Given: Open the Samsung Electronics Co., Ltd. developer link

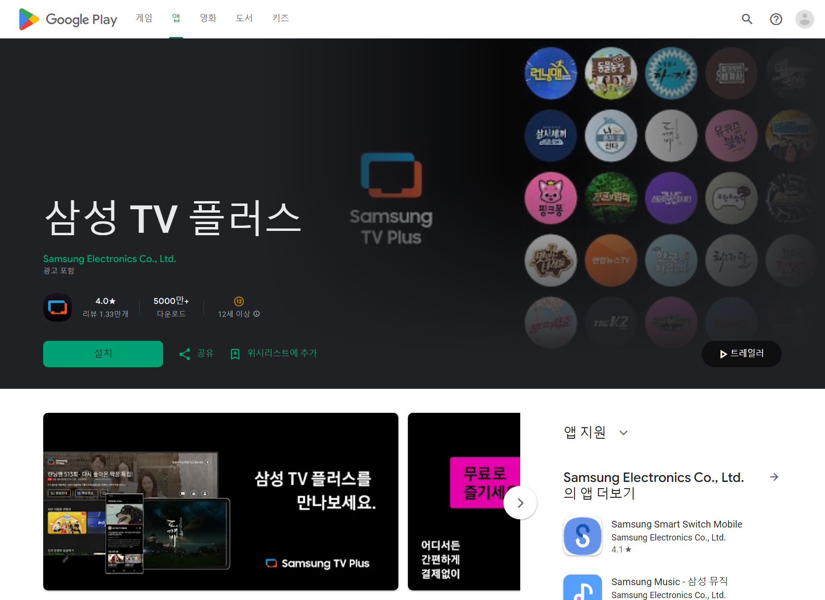Looking at the screenshot, I should 109,258.
